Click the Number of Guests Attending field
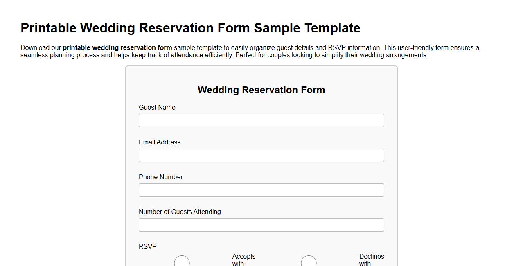This screenshot has height=266, width=523. [261, 225]
